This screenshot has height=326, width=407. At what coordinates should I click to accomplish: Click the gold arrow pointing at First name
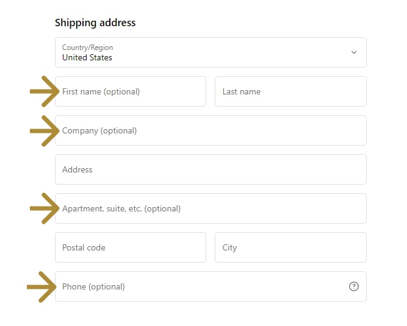(43, 91)
